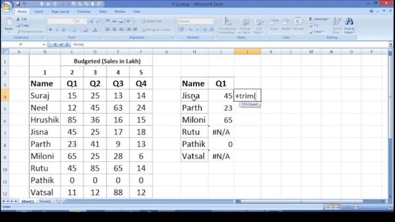
Task: Open the font name dropdown
Action: (73, 22)
